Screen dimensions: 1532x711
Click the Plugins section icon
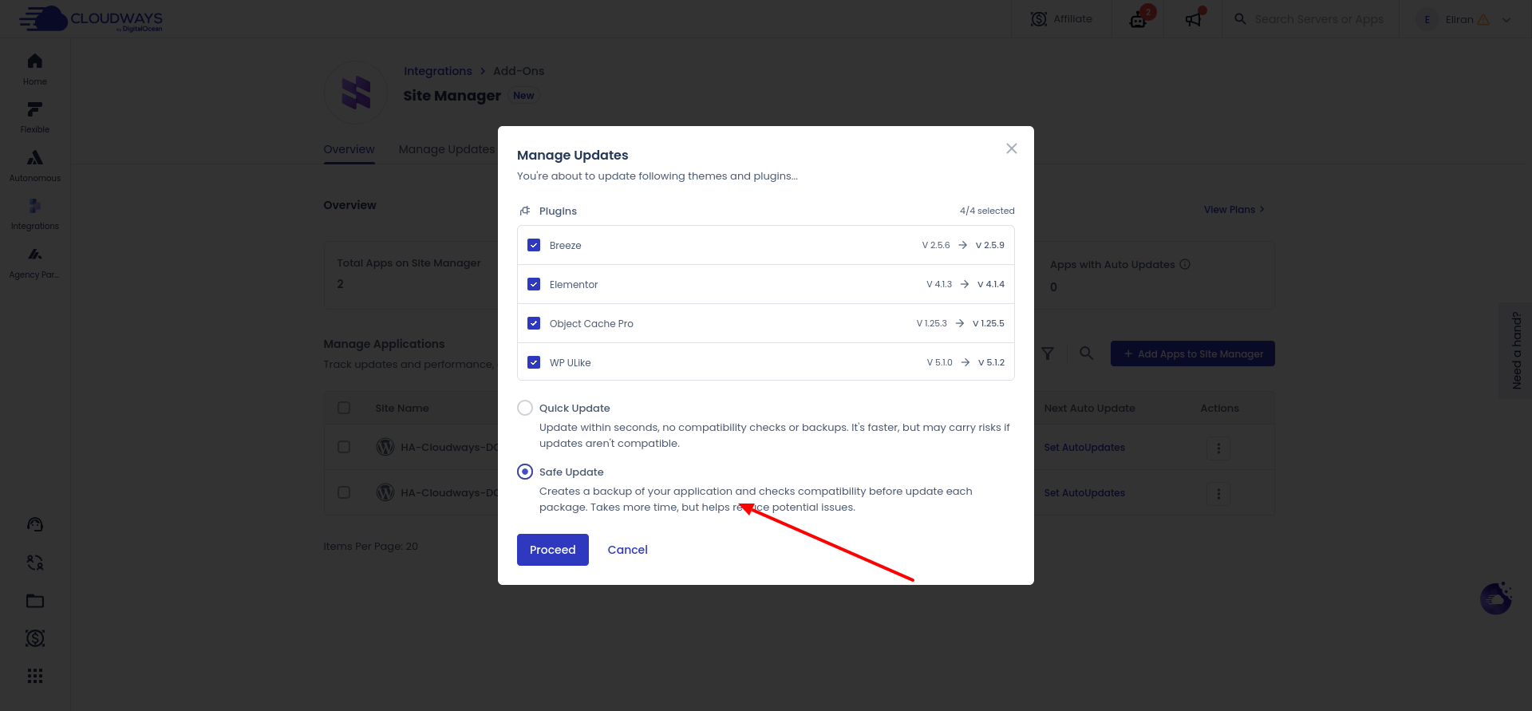coord(525,211)
